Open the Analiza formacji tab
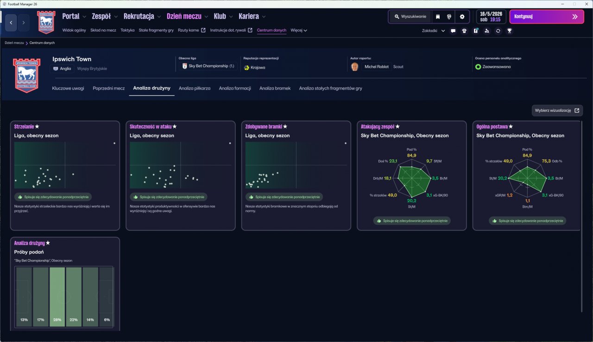This screenshot has height=342, width=593. (235, 88)
